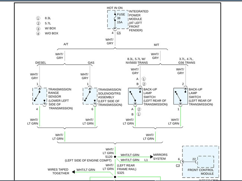Select the FUSE 38 15A label
Screen dimensions: 242x181
121,18
